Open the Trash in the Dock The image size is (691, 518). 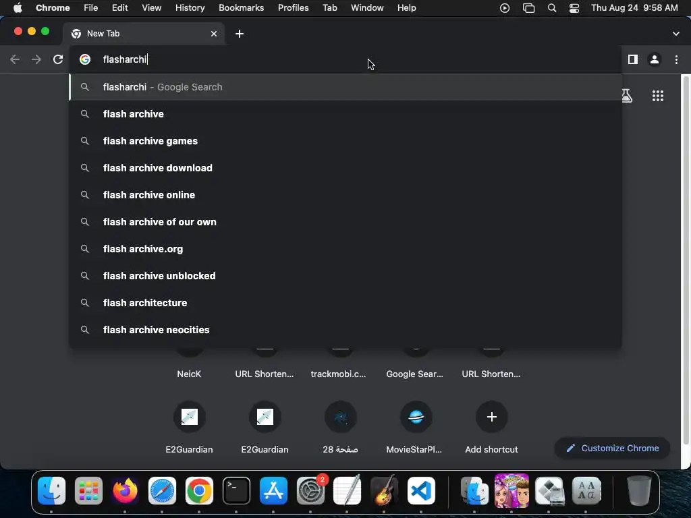[639, 491]
